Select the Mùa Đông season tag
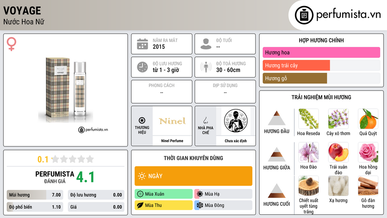Image resolution: width=387 pixels, height=218 pixels. tap(223, 205)
